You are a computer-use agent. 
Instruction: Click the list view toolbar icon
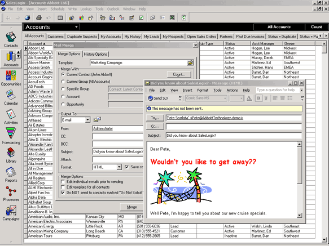(60, 18)
